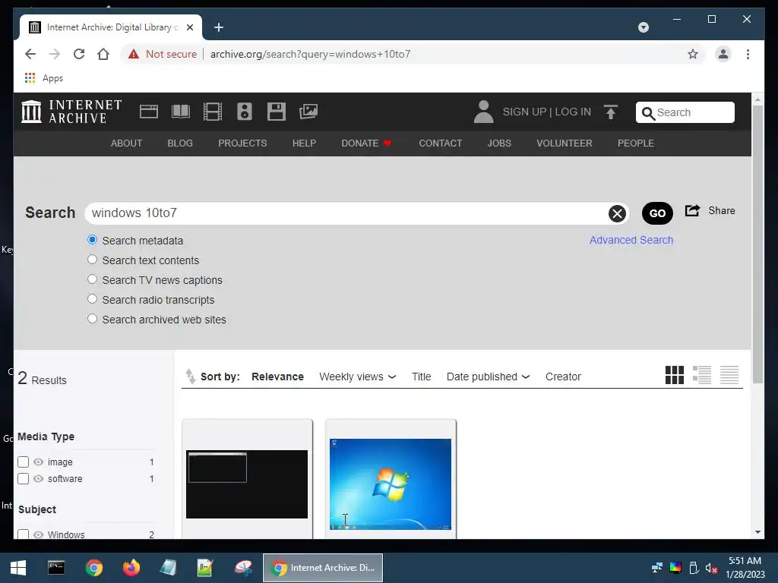Open the CONTACT menu item
Viewport: 778px width, 583px height.
pos(440,143)
